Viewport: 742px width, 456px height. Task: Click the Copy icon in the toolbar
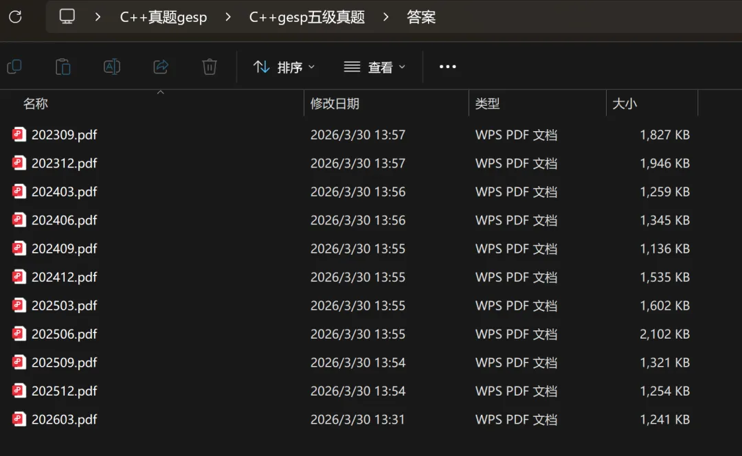coord(14,66)
